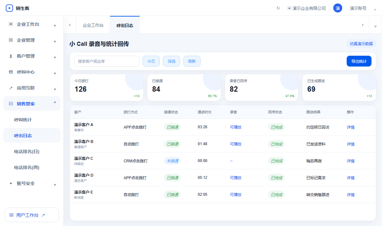Click the 已生成跟进 69 stat card
The height and width of the screenshot is (226, 382).
[x=339, y=88]
